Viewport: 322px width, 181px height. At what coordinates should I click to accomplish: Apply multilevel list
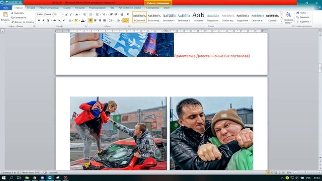tap(104, 15)
